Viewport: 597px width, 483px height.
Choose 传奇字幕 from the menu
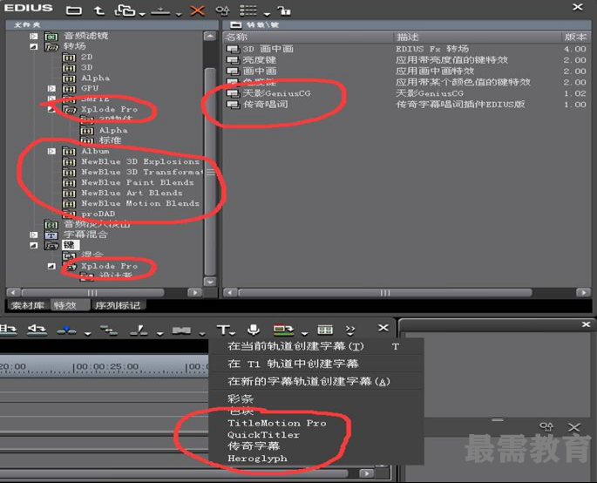click(x=254, y=446)
